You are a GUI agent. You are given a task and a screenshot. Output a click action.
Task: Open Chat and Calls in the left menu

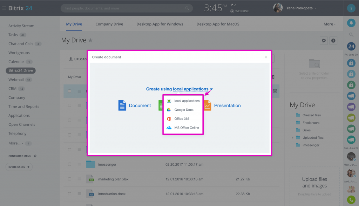point(21,44)
